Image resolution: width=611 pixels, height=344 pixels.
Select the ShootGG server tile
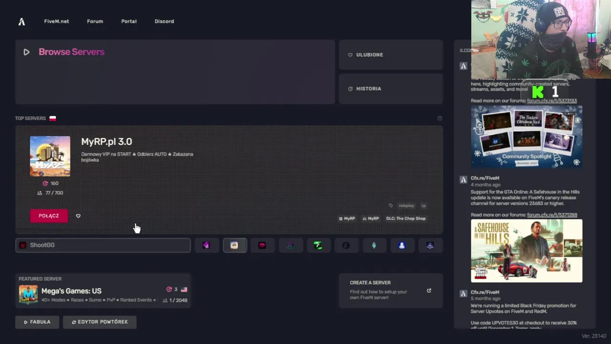coord(103,245)
